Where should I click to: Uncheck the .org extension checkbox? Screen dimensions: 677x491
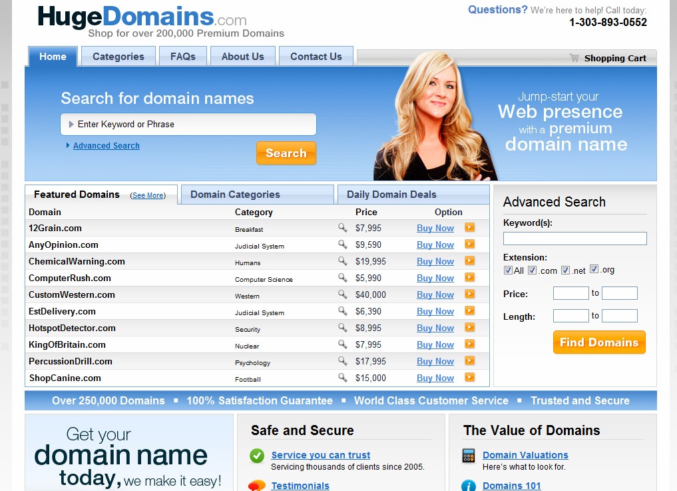point(594,269)
